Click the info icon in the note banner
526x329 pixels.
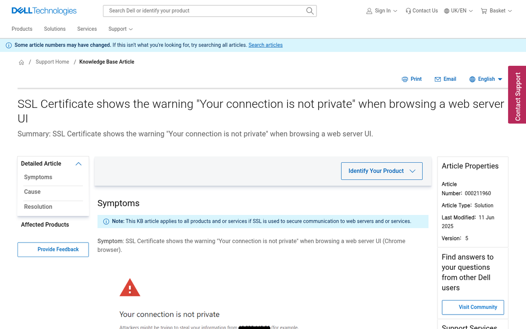tap(106, 221)
